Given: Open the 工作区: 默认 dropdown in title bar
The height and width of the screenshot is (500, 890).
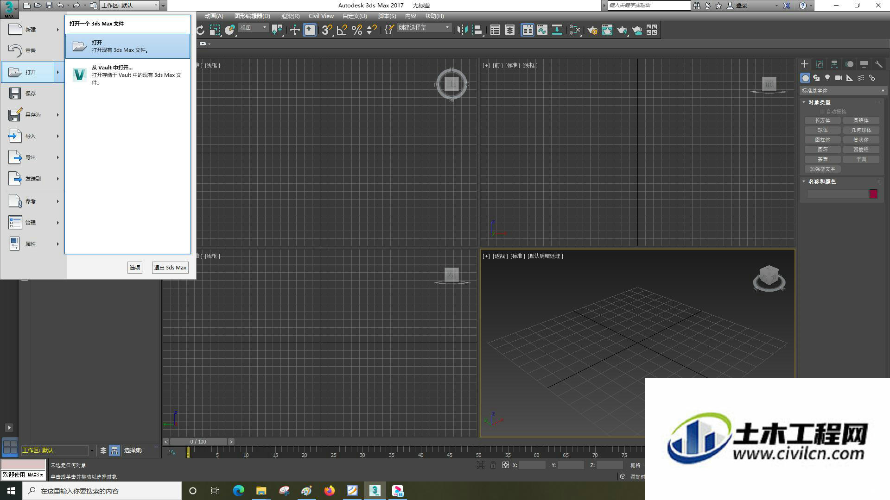Looking at the screenshot, I should click(x=129, y=6).
